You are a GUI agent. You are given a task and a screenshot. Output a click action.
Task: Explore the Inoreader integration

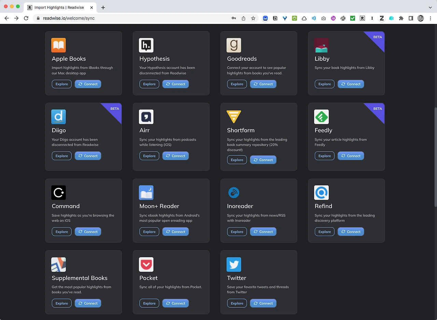pyautogui.click(x=237, y=232)
